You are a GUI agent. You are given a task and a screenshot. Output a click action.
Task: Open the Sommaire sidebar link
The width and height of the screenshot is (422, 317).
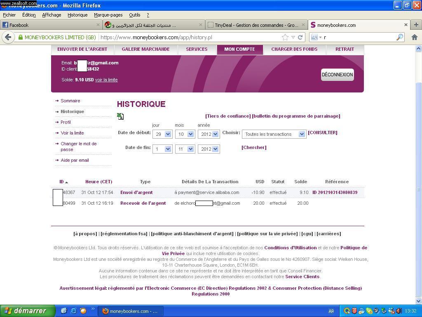[70, 101]
